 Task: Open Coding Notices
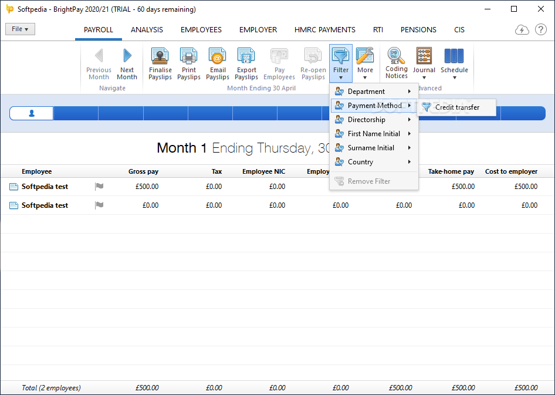[397, 63]
